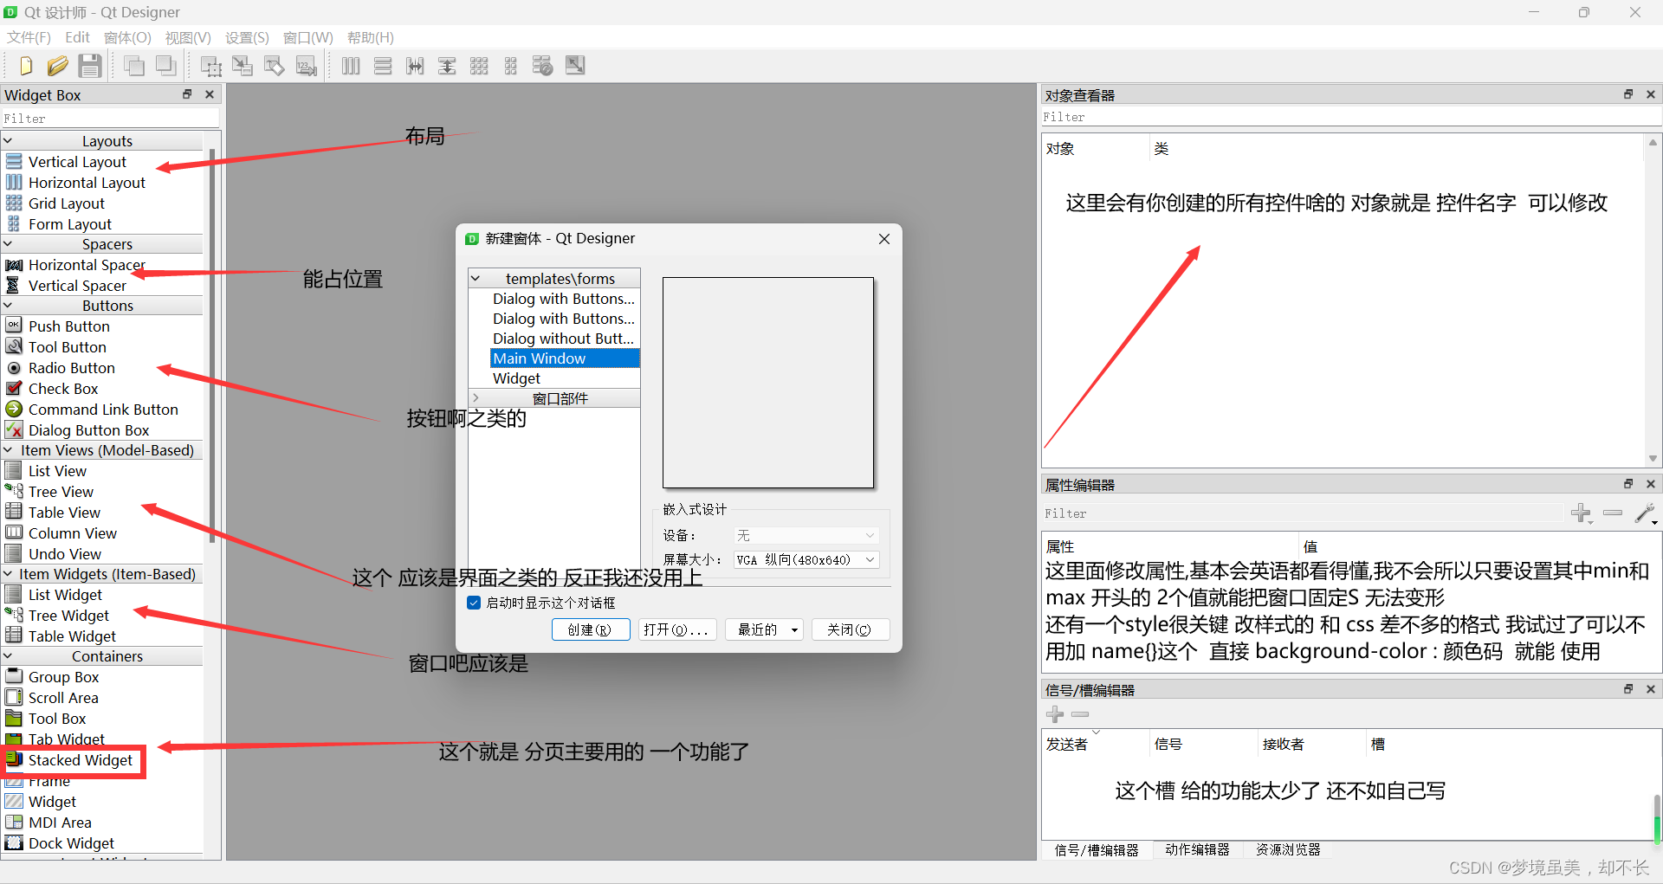The height and width of the screenshot is (884, 1663).
Task: Click the add dynamic property plus icon
Action: (x=1582, y=513)
